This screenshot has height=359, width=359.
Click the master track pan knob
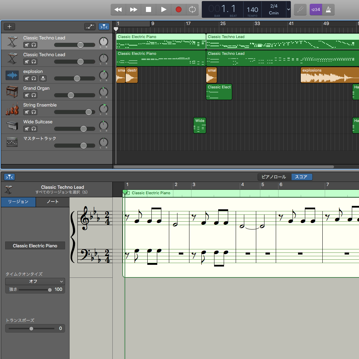(x=103, y=142)
